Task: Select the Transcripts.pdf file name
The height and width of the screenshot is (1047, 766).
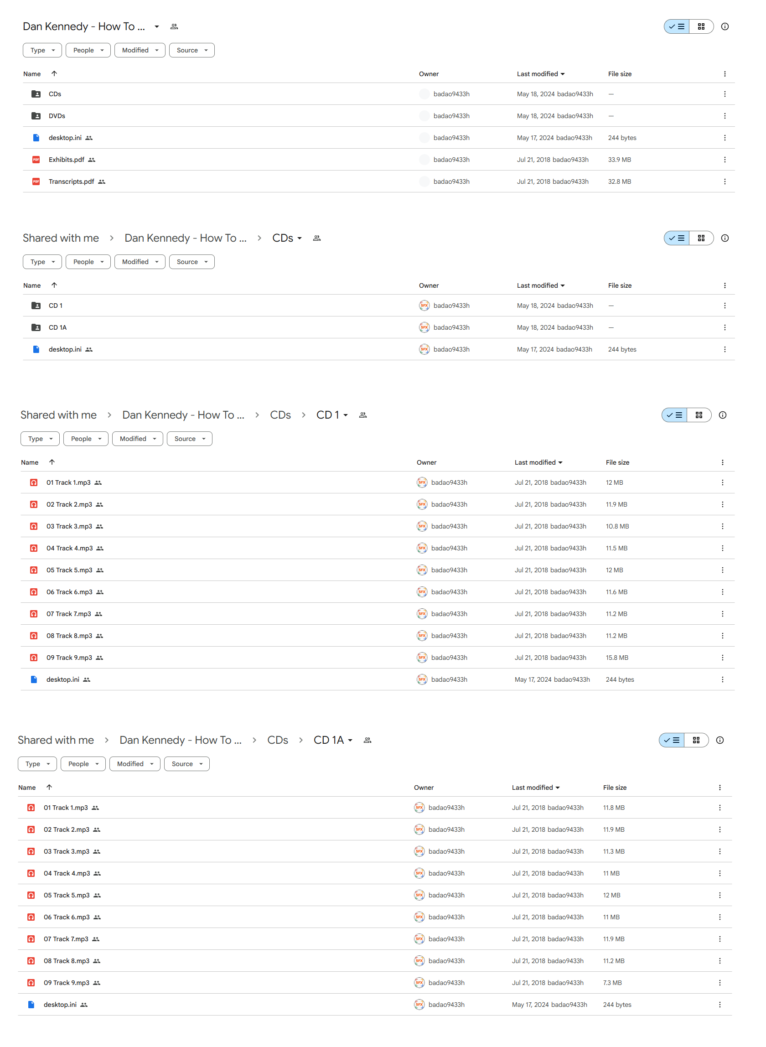Action: pos(72,181)
